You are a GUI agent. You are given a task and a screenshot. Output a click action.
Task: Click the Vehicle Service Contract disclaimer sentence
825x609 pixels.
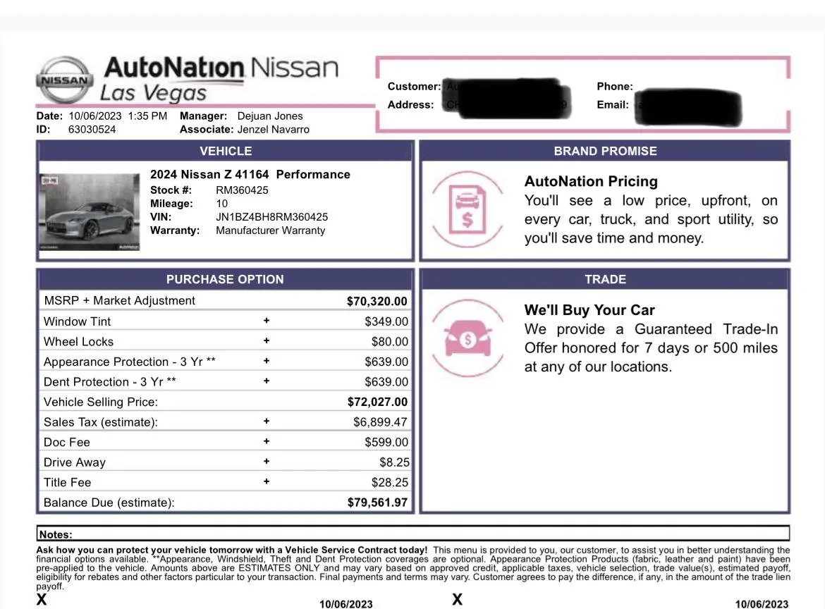point(231,550)
